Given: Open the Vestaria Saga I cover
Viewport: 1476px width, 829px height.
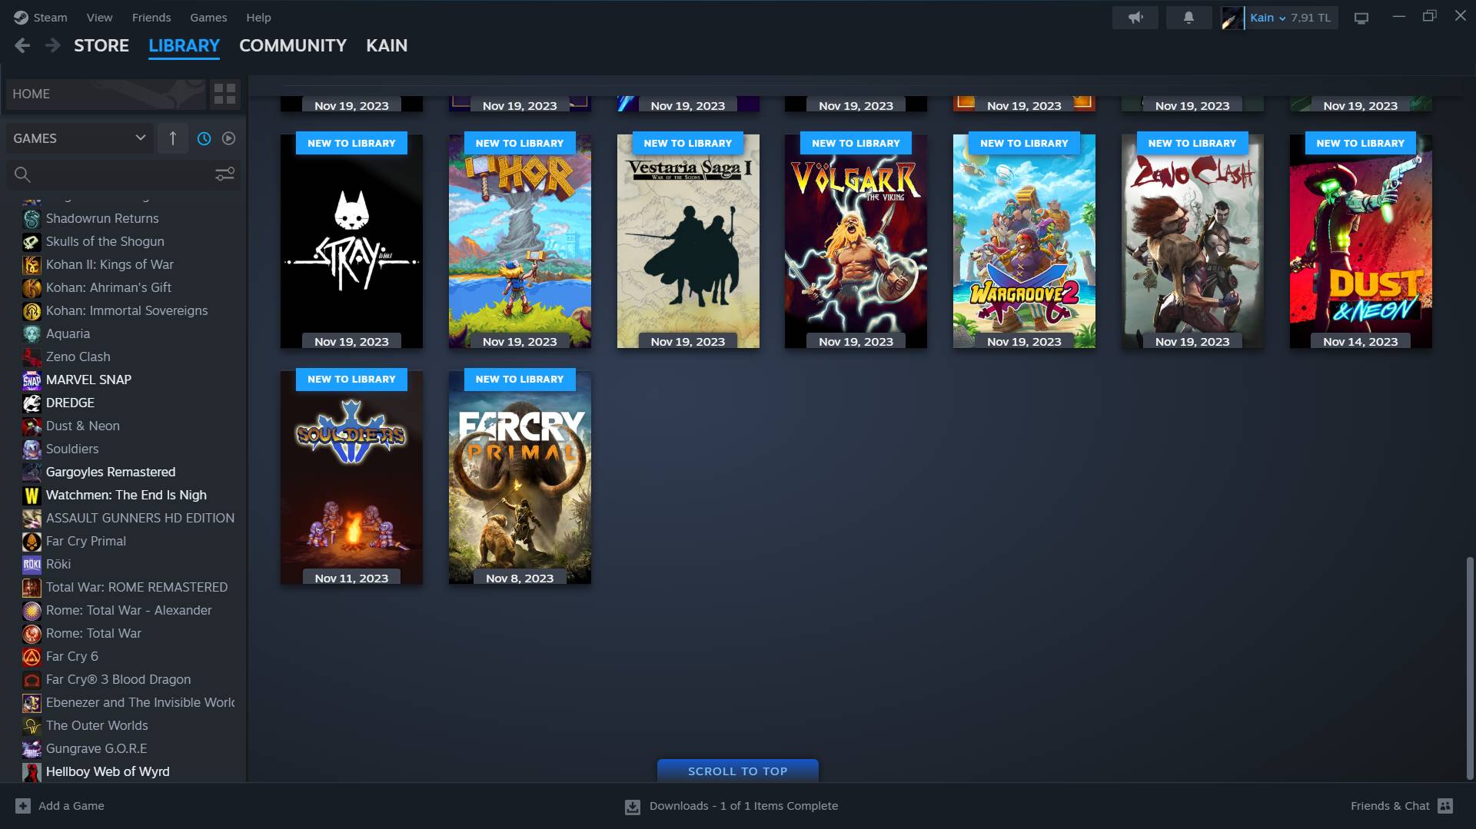Looking at the screenshot, I should point(688,241).
